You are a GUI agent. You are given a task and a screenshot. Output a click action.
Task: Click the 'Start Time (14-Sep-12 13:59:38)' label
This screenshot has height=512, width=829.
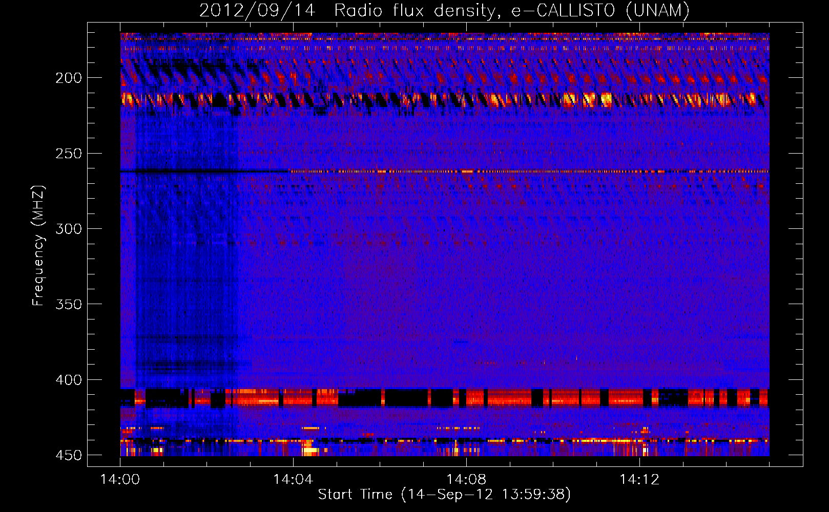pos(444,495)
